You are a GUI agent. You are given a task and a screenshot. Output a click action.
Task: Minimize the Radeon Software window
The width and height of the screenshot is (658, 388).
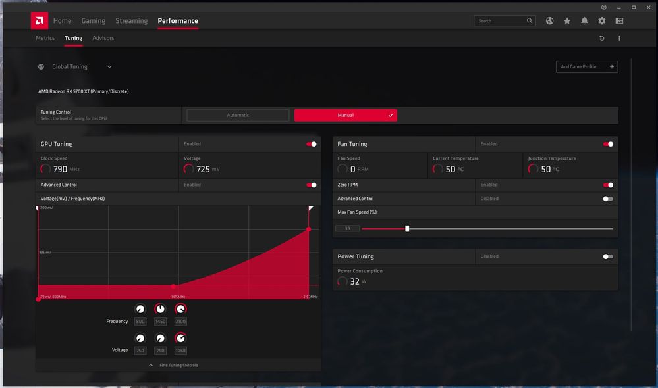(x=618, y=7)
